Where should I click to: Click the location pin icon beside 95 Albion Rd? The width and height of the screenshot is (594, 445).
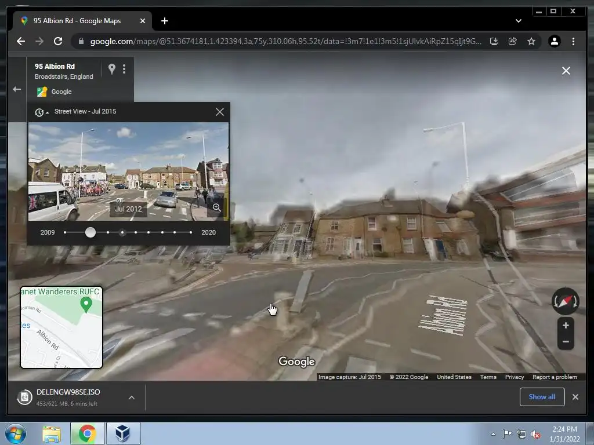[x=112, y=69]
